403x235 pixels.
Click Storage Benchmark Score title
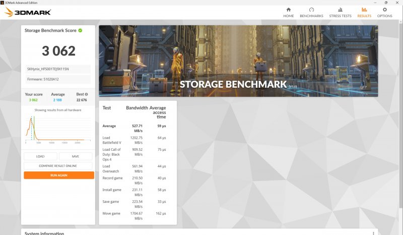click(x=50, y=30)
